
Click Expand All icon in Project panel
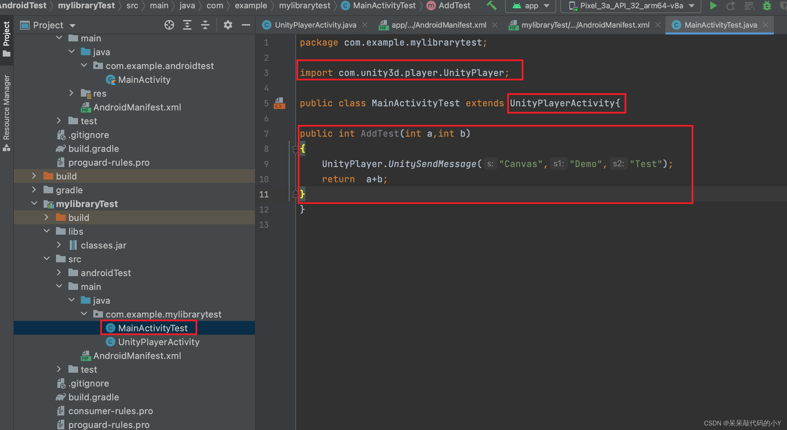[187, 25]
